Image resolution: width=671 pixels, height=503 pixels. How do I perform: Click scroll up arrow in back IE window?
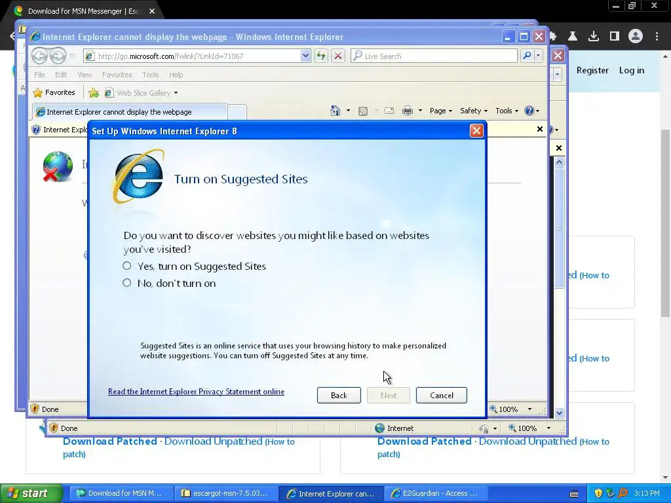pos(559,162)
